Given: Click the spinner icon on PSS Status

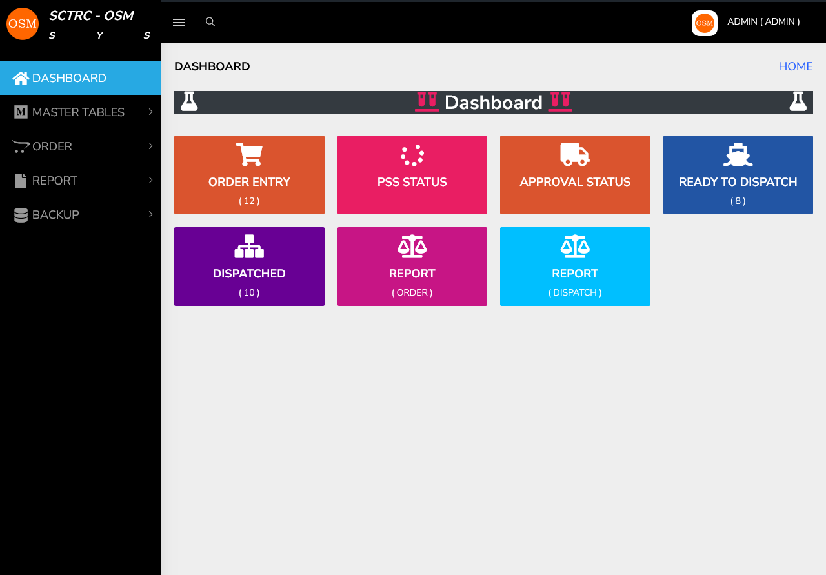Looking at the screenshot, I should coord(412,155).
